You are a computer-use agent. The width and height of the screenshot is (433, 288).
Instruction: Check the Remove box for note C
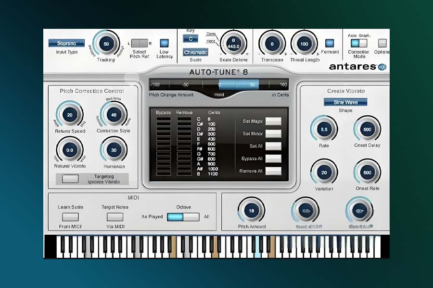[x=184, y=119]
